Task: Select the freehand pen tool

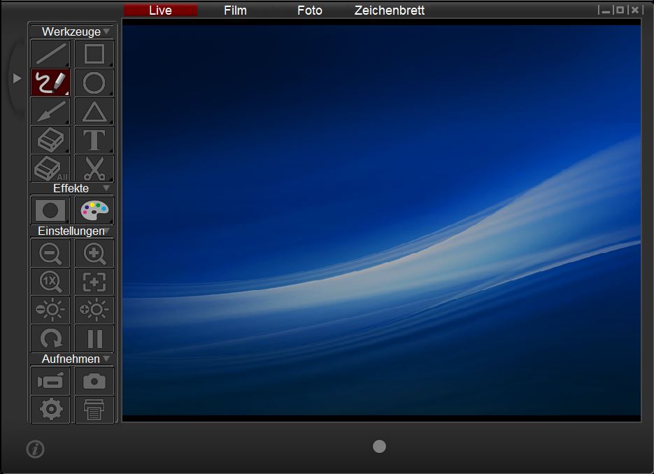Action: [50, 82]
